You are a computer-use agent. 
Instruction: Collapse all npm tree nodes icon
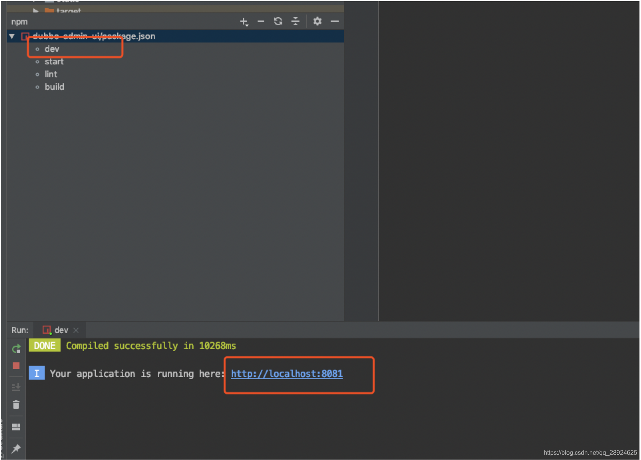[295, 21]
